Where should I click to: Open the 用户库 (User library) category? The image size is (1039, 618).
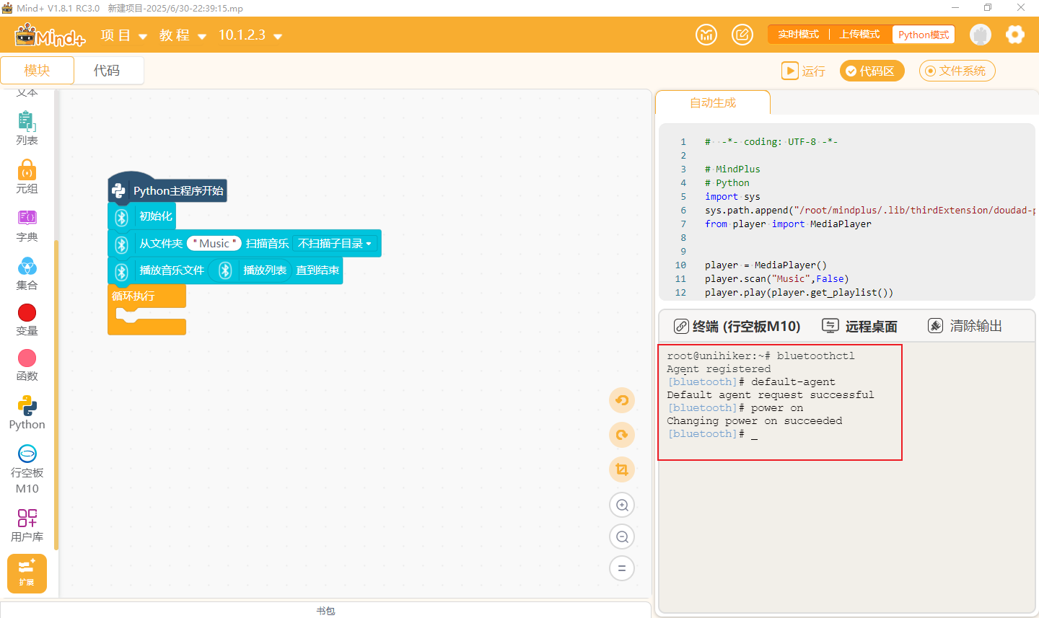click(27, 525)
